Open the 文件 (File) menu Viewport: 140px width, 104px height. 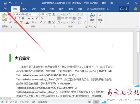pyautogui.click(x=5, y=9)
